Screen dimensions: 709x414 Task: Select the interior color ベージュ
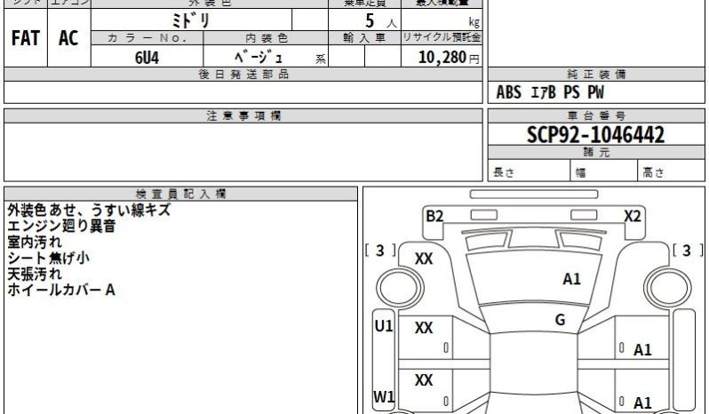tap(259, 57)
